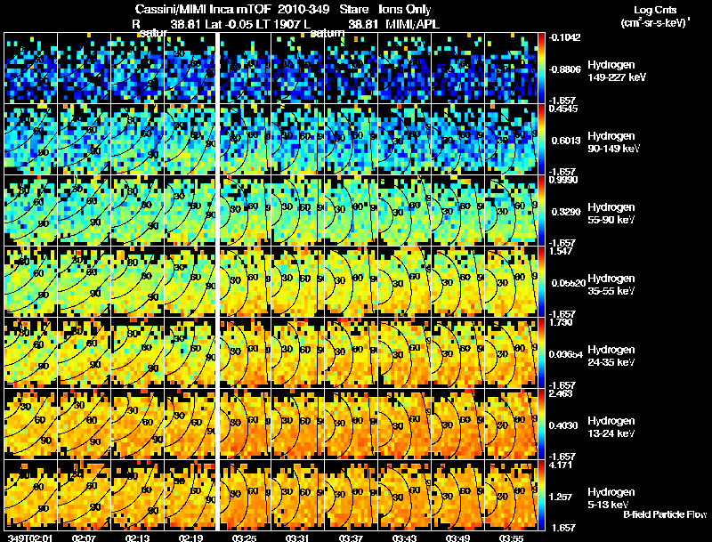Open the 90-149 keV image panel at 03:25

246,140
